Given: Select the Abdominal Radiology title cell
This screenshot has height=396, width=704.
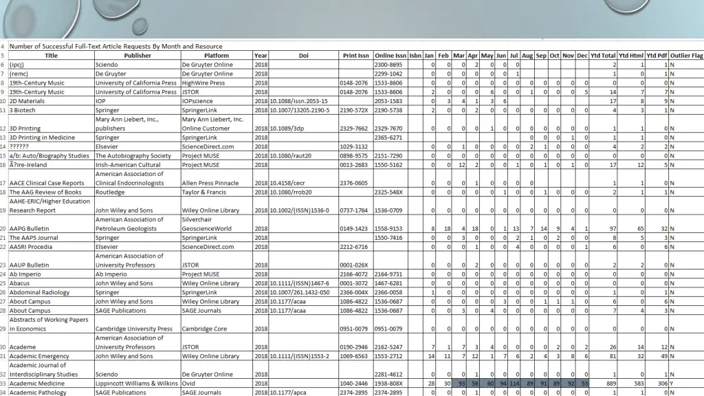Looking at the screenshot, I should click(51, 292).
